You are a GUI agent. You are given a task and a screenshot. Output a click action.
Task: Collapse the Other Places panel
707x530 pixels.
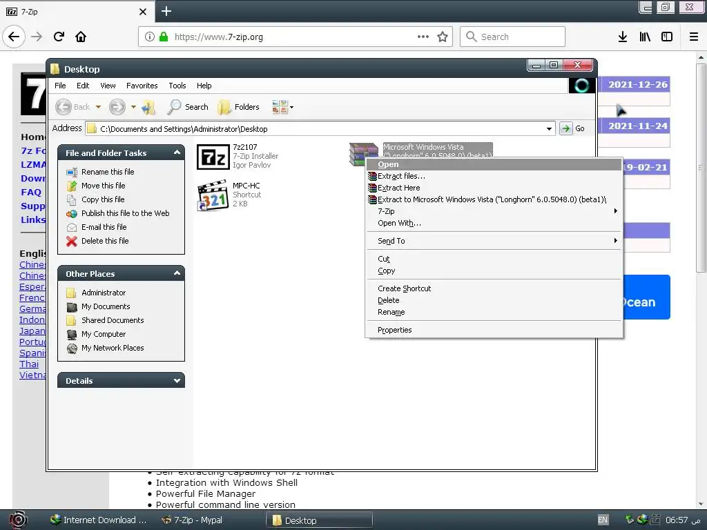point(177,273)
